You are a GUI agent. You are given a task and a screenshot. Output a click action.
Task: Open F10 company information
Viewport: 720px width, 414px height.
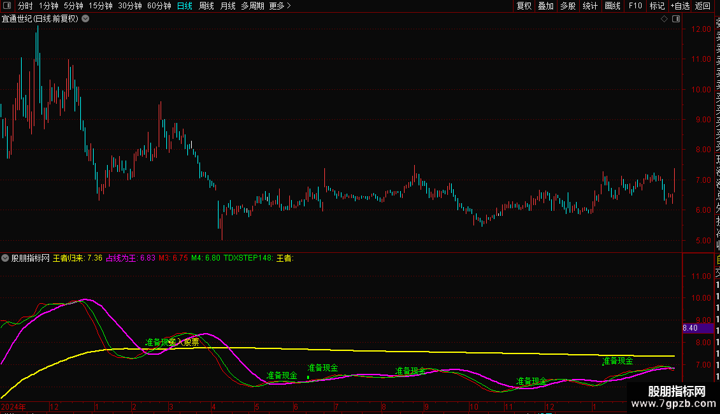click(635, 6)
